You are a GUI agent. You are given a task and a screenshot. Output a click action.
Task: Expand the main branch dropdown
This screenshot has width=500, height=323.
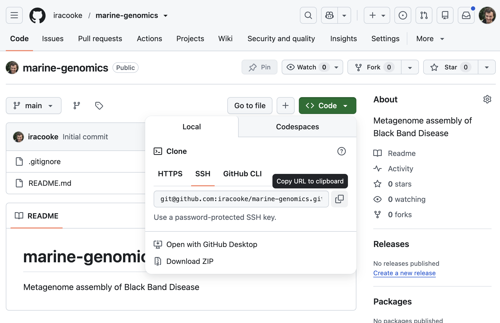(34, 106)
